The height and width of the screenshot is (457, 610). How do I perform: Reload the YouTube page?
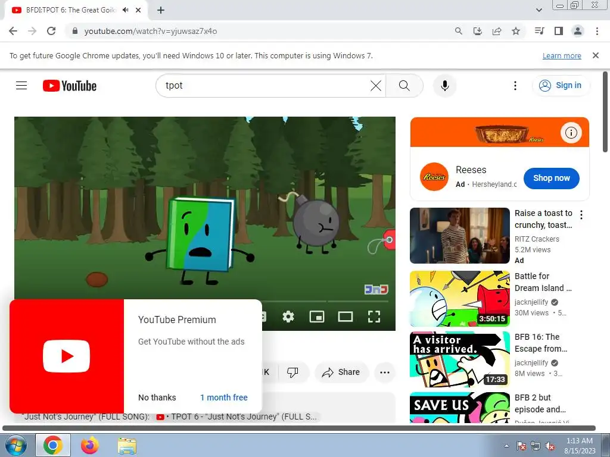pyautogui.click(x=51, y=31)
